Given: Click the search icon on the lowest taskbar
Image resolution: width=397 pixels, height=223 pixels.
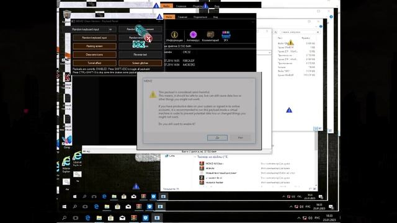Looking at the screenshot, I should (65, 217).
